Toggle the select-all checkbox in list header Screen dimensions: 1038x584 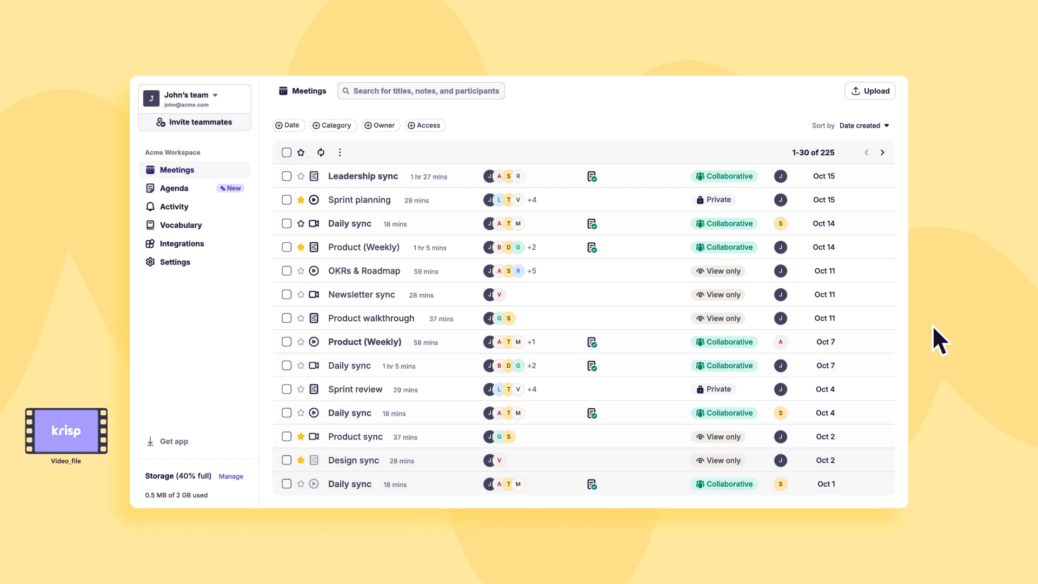[x=287, y=152]
